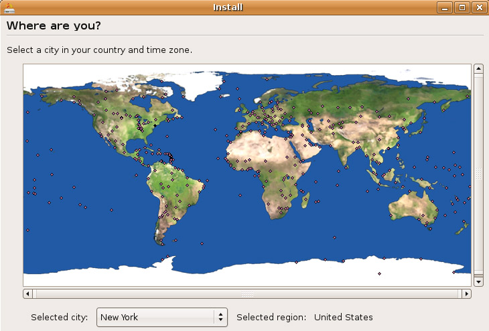Click the 'Selected region:' label
Image resolution: width=489 pixels, height=331 pixels.
[271, 317]
